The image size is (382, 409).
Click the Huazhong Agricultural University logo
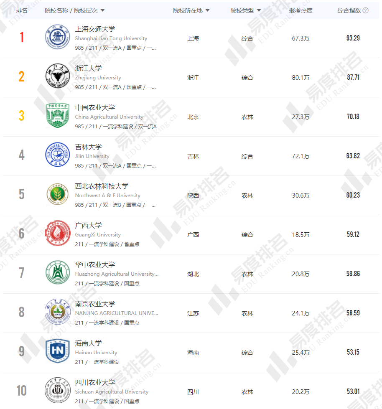point(58,273)
